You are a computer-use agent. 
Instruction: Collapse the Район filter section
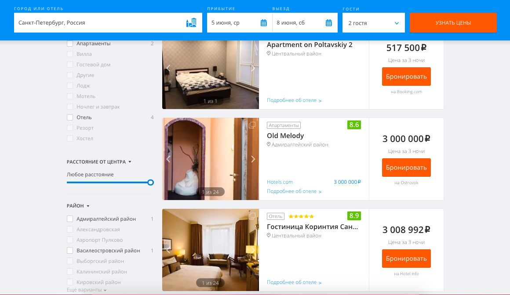78,206
